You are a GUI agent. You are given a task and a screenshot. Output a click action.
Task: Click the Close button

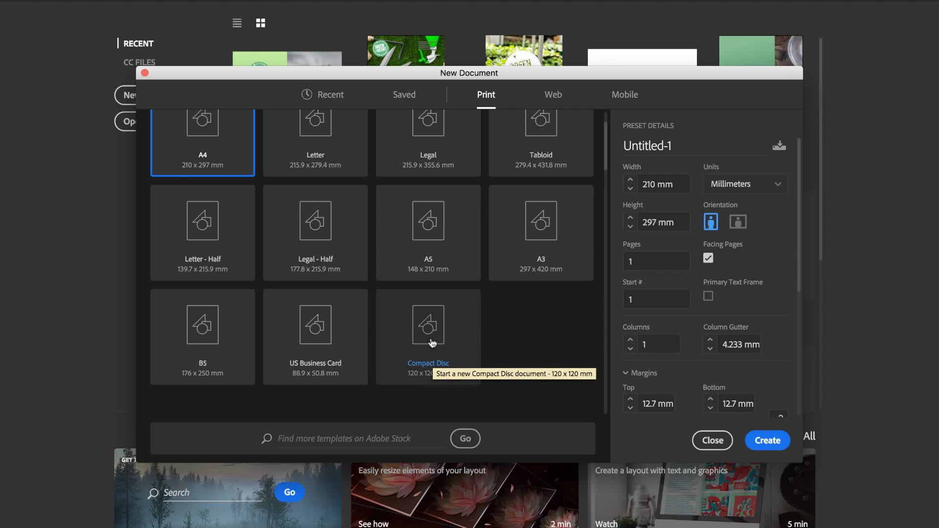(713, 440)
